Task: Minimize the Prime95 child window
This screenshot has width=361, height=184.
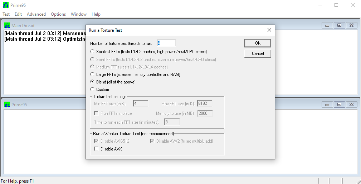Action: pyautogui.click(x=327, y=104)
